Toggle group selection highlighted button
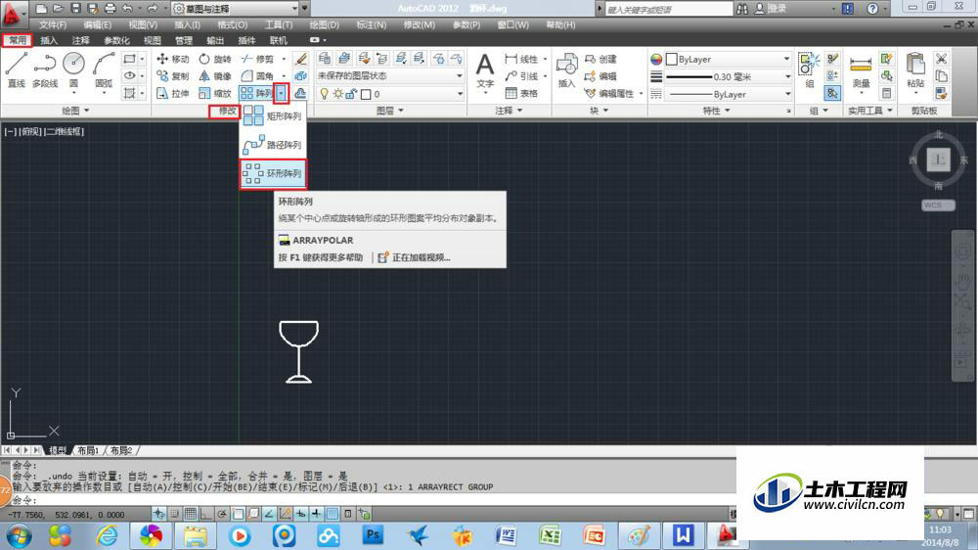 pos(832,93)
